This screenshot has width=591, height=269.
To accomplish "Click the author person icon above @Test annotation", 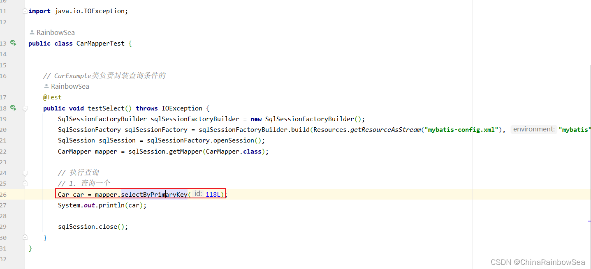I will pyautogui.click(x=46, y=86).
